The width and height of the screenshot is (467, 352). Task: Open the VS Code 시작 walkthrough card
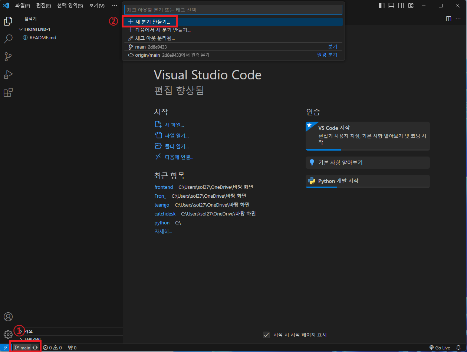[x=368, y=136]
